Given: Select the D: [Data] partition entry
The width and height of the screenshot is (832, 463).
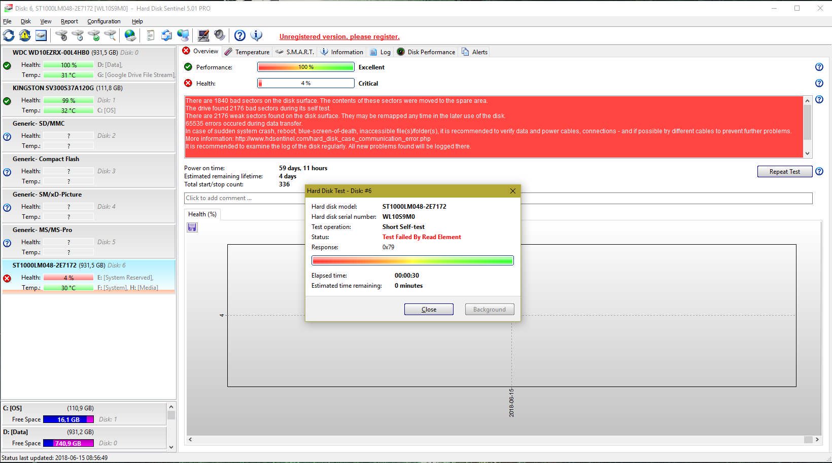Looking at the screenshot, I should tap(84, 438).
